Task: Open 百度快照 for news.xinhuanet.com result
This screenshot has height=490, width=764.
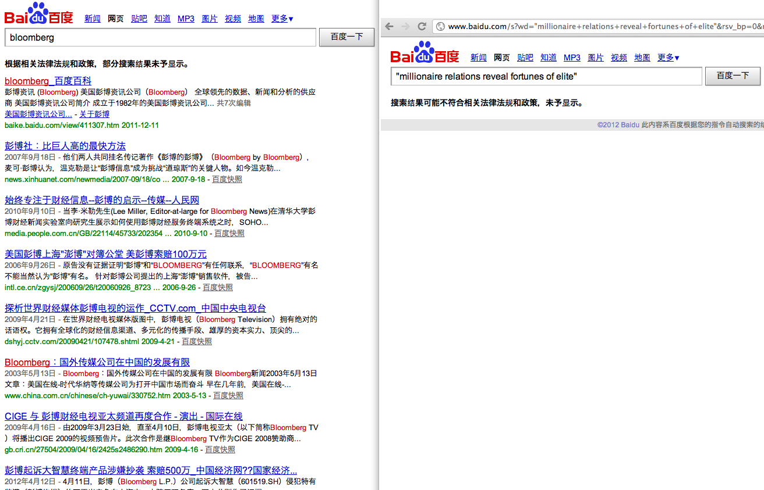Action: (227, 179)
